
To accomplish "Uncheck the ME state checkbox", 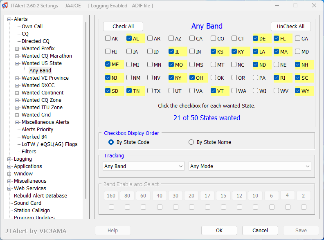I will [108, 65].
